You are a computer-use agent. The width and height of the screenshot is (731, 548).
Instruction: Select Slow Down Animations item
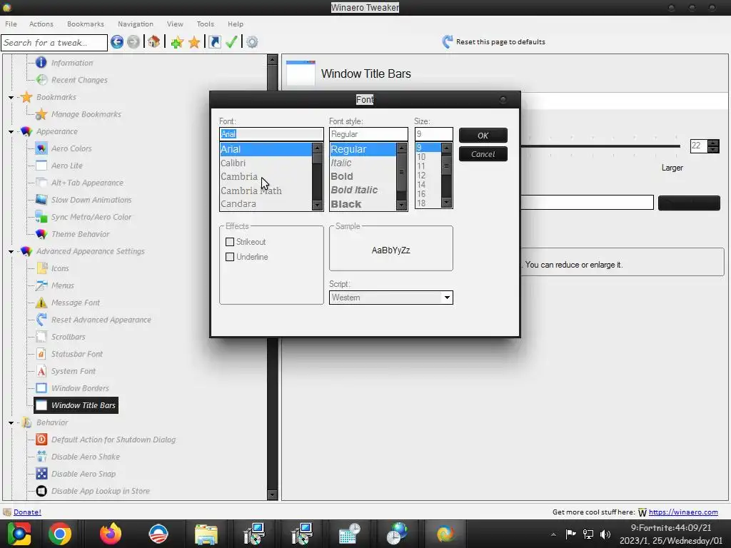click(x=91, y=200)
